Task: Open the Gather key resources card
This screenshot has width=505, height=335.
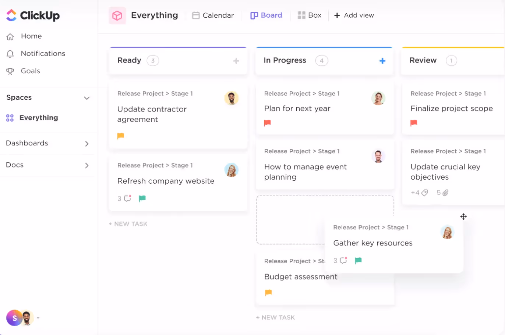Action: click(x=394, y=245)
